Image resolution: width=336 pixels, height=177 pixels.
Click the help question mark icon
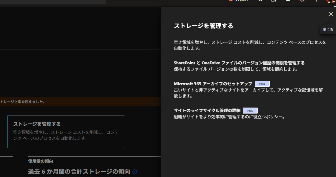[316, 1]
